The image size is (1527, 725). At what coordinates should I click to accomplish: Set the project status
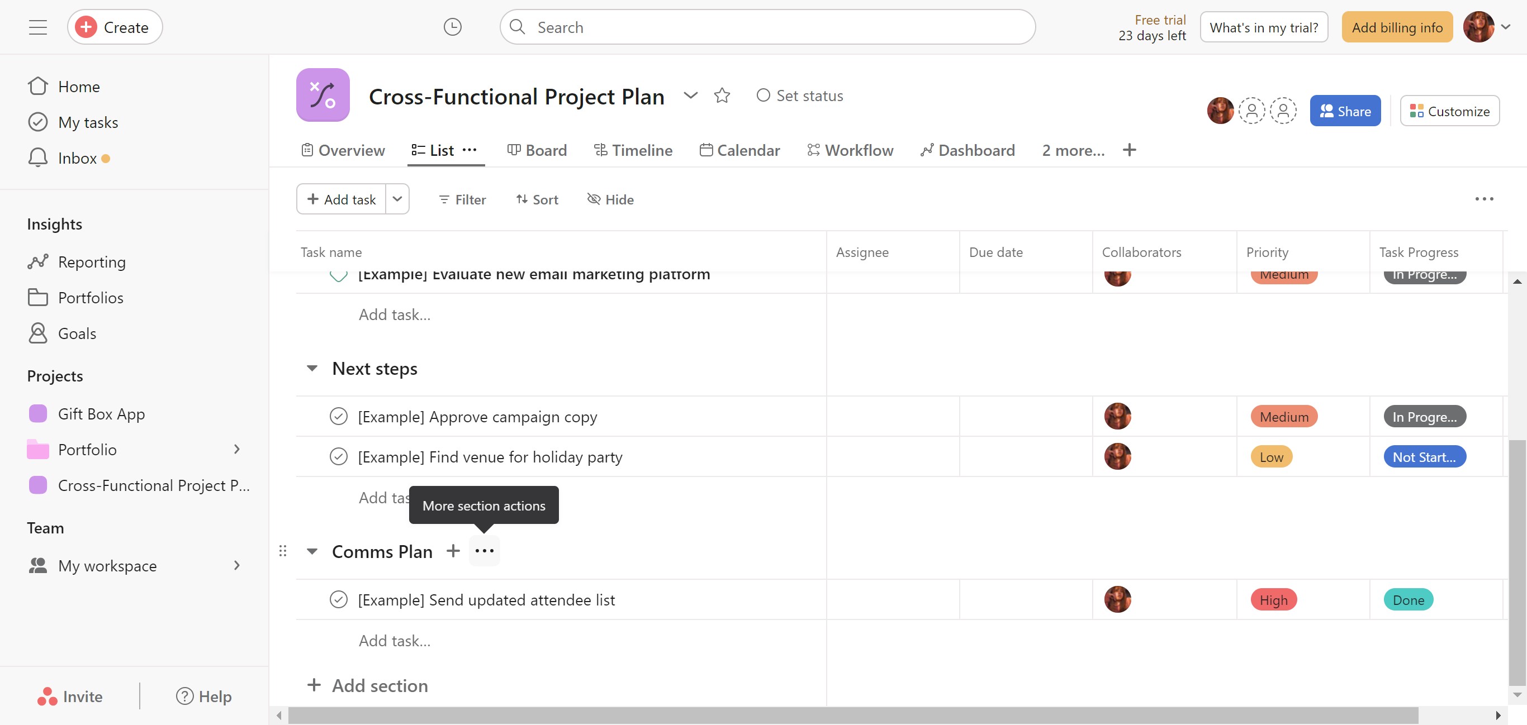pyautogui.click(x=800, y=96)
